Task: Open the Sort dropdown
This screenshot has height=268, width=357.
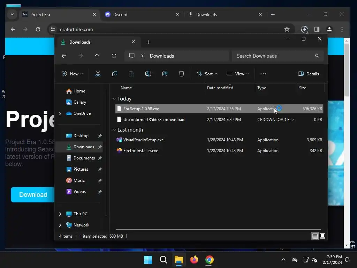Action: coord(207,74)
